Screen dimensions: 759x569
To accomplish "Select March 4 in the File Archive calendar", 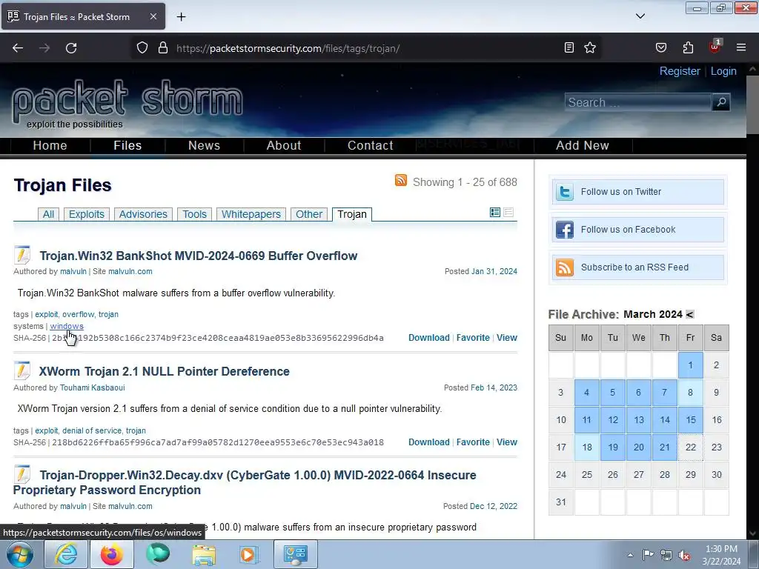I will [587, 393].
